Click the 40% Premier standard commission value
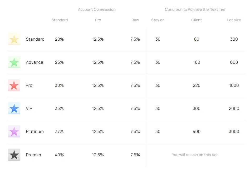Screen dimensions: 250x171 coord(59,155)
